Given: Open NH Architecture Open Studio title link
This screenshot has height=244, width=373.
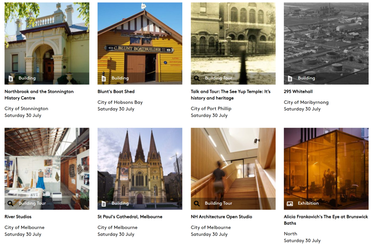Looking at the screenshot, I should tap(221, 217).
